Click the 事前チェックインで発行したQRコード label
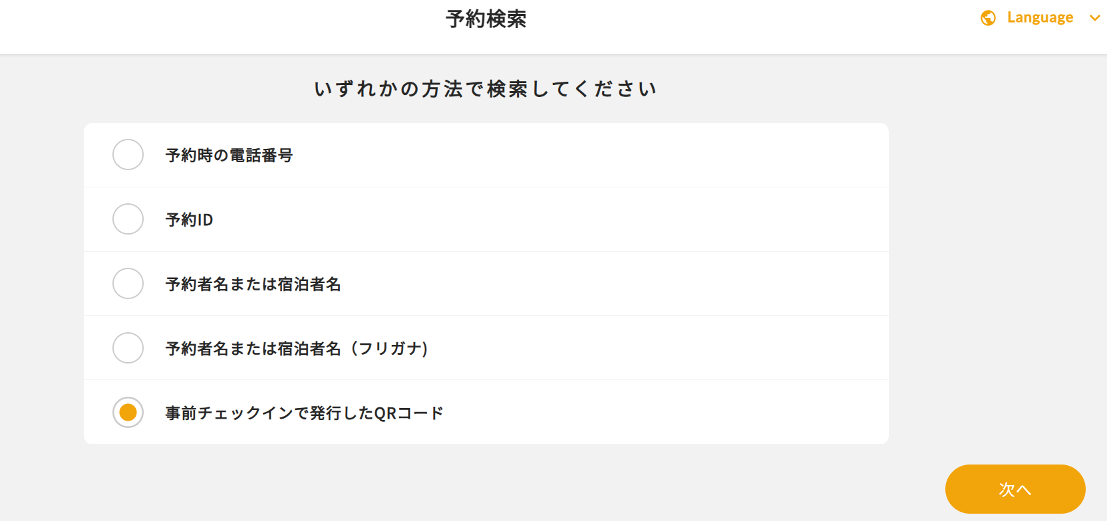This screenshot has height=521, width=1107. coord(304,413)
